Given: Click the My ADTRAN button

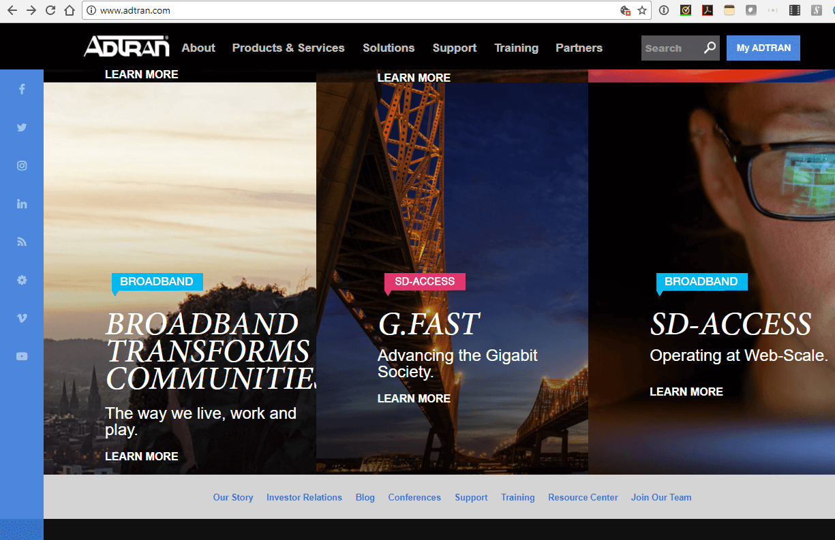Looking at the screenshot, I should 763,48.
